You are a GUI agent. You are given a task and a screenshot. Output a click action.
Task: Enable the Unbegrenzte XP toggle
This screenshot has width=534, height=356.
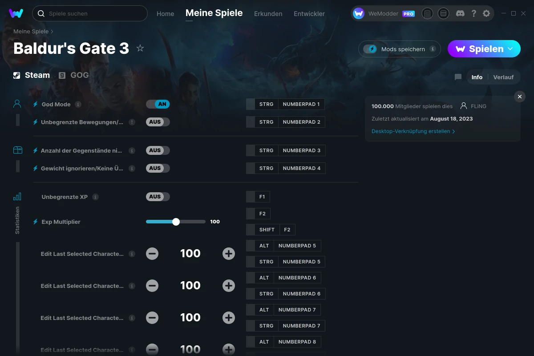(158, 197)
